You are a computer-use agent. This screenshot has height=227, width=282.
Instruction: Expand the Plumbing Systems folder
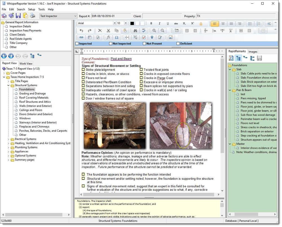pos(8,148)
